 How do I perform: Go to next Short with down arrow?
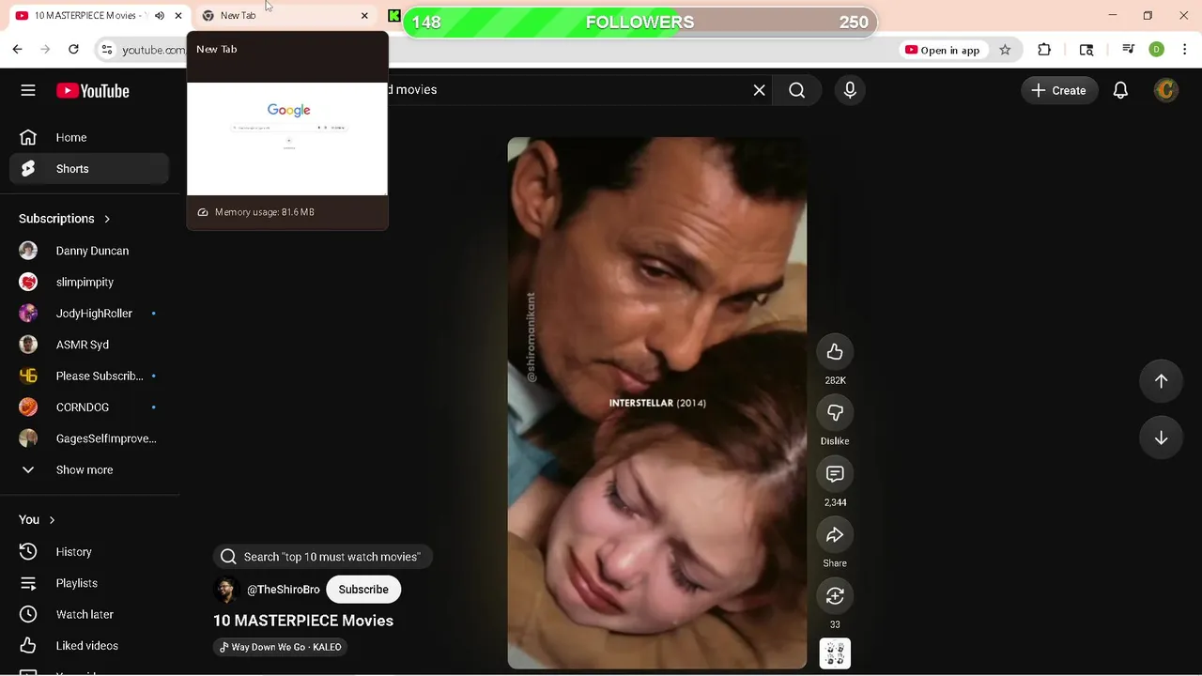(x=1161, y=438)
